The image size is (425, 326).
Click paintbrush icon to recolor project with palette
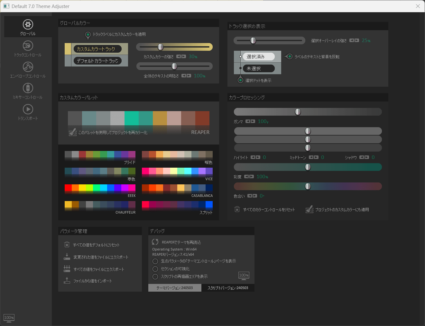(x=73, y=132)
